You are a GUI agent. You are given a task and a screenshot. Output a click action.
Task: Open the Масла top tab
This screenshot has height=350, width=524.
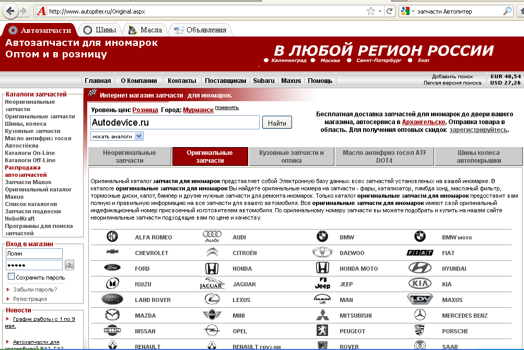coord(145,30)
